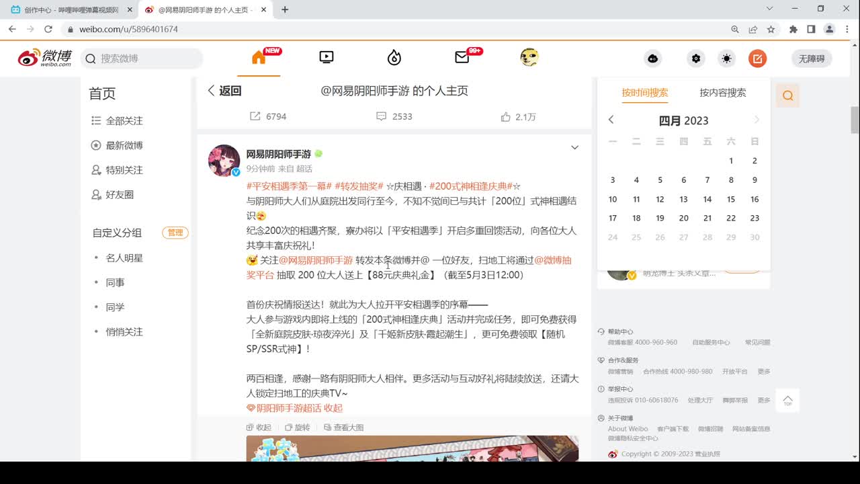Click 收起 under the post image

[259, 428]
